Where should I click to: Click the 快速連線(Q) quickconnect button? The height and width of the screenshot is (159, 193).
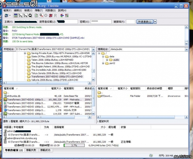pyautogui.click(x=145, y=22)
